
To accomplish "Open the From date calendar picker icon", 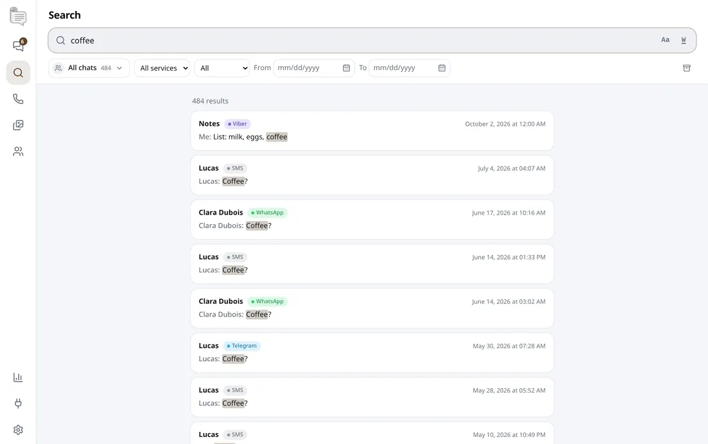I will (x=346, y=68).
